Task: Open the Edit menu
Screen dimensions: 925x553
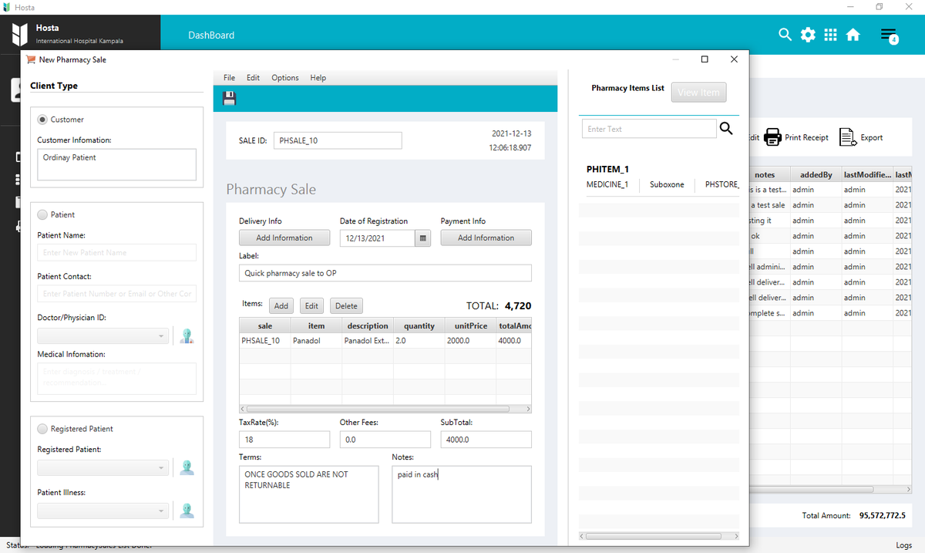Action: (x=253, y=78)
